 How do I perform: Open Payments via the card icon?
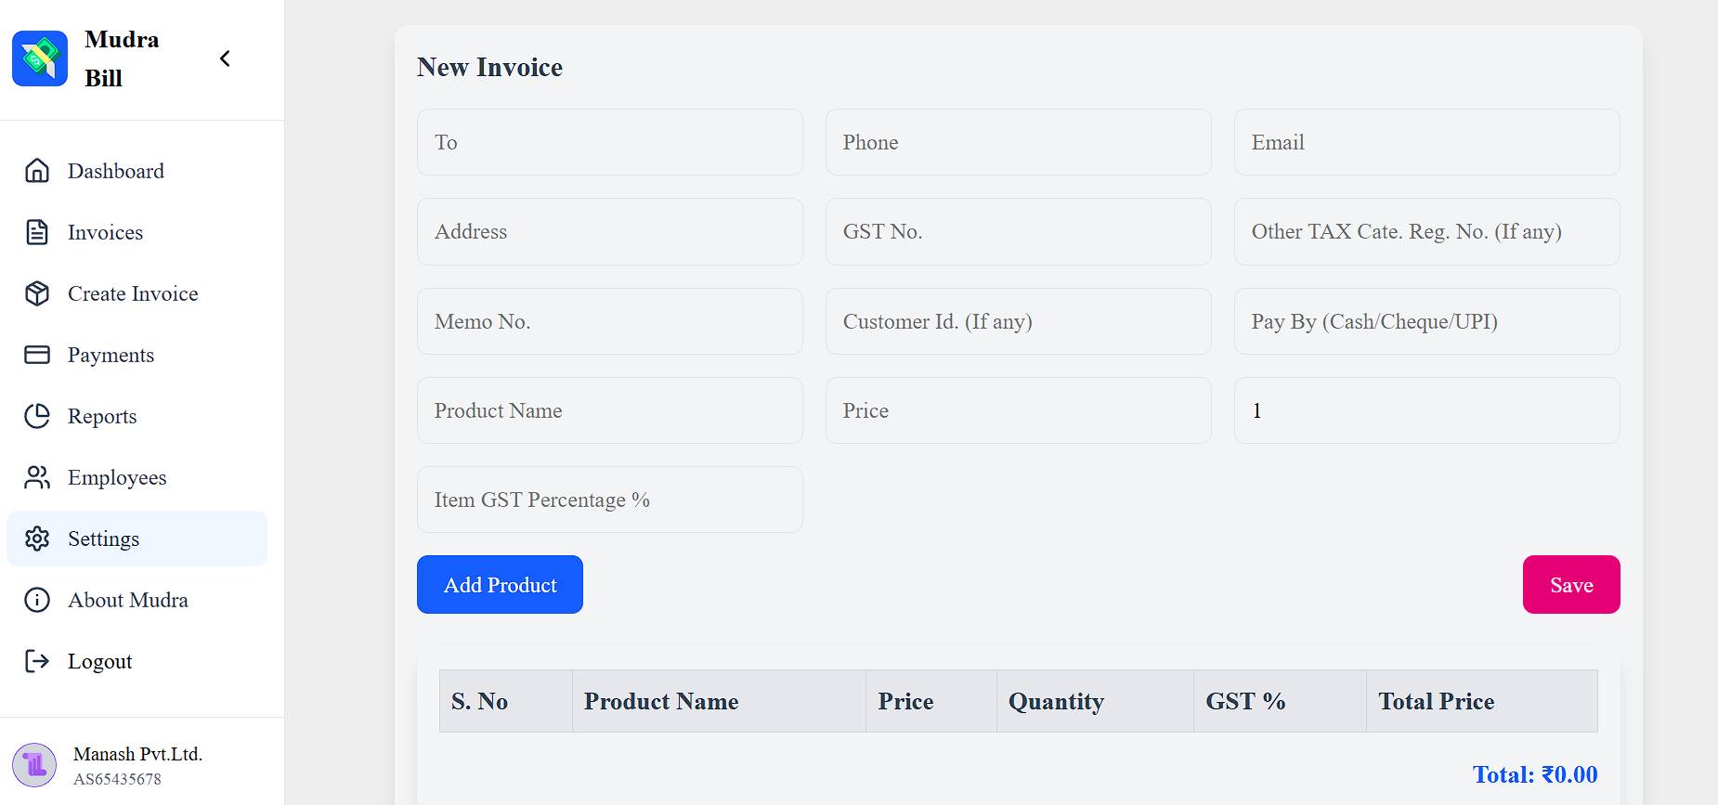tap(36, 355)
